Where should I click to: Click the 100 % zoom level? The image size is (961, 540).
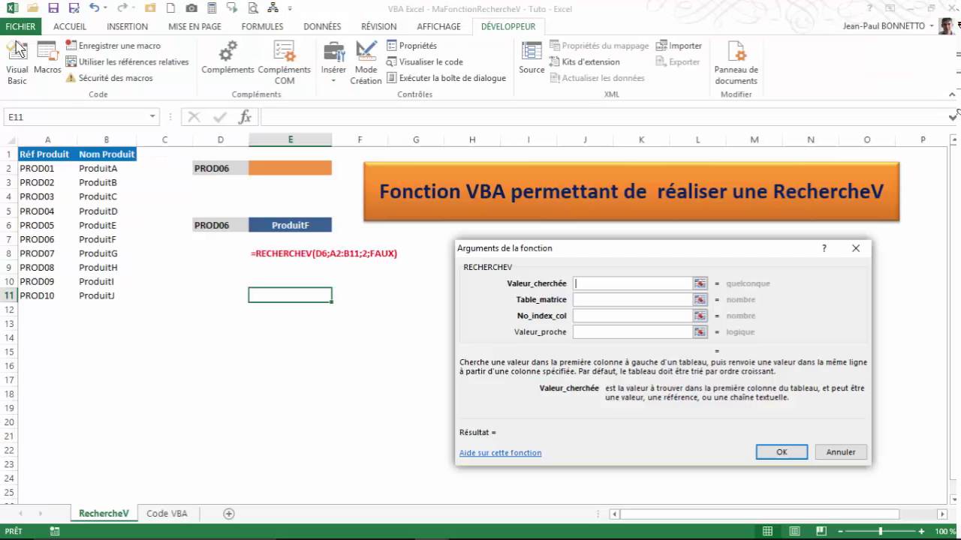coord(945,531)
